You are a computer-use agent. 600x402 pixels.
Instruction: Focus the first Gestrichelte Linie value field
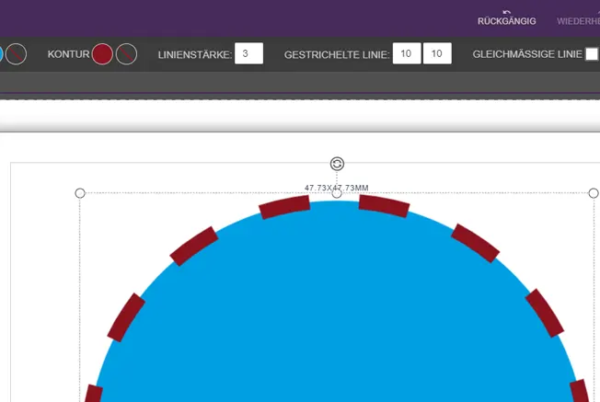tap(407, 54)
